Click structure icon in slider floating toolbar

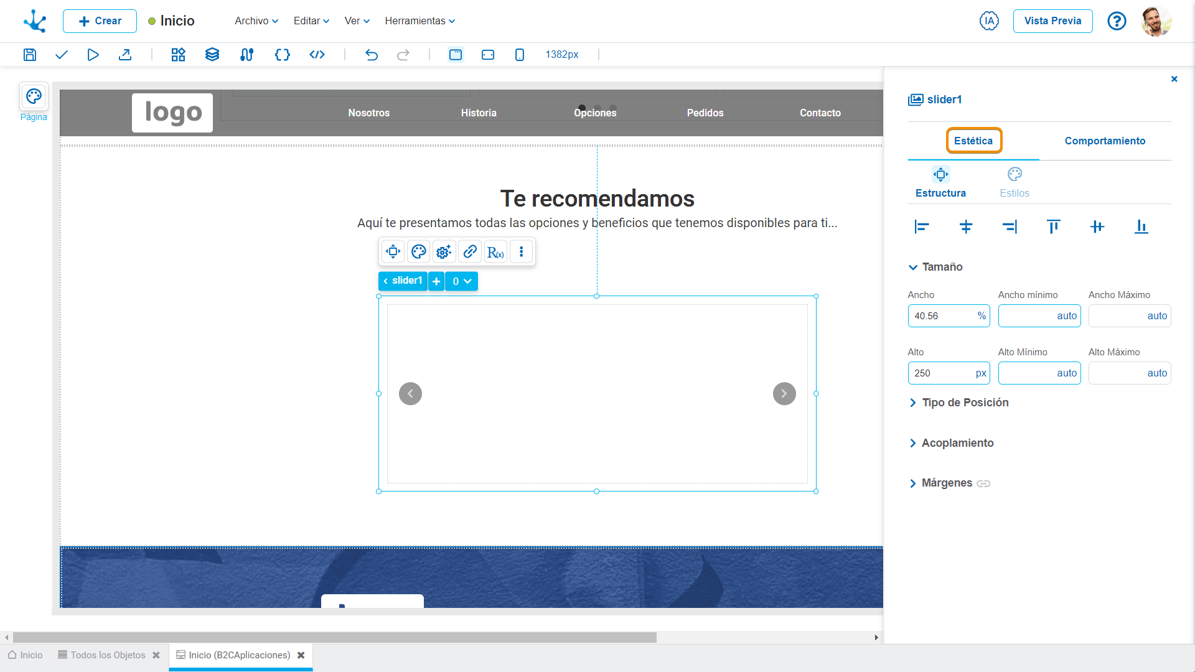[x=393, y=252]
